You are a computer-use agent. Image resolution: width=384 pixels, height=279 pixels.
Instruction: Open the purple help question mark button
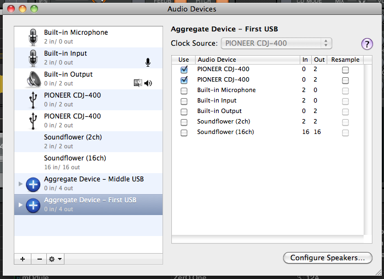[x=367, y=44]
